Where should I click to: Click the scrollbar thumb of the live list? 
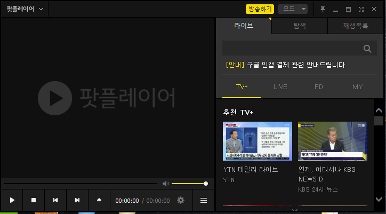tap(379, 121)
